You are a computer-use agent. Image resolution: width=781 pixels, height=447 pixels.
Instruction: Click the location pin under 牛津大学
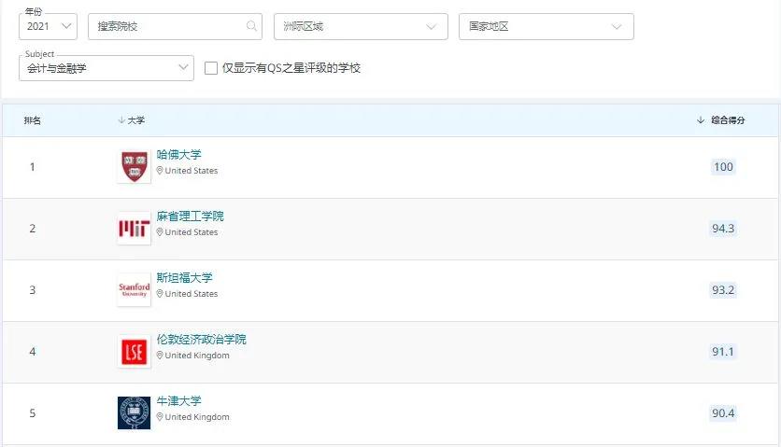coord(160,416)
